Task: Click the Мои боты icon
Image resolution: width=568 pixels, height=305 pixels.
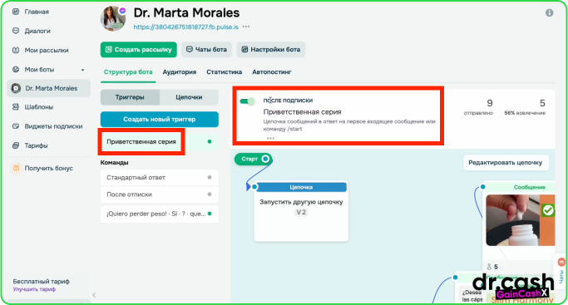Action: (x=16, y=70)
